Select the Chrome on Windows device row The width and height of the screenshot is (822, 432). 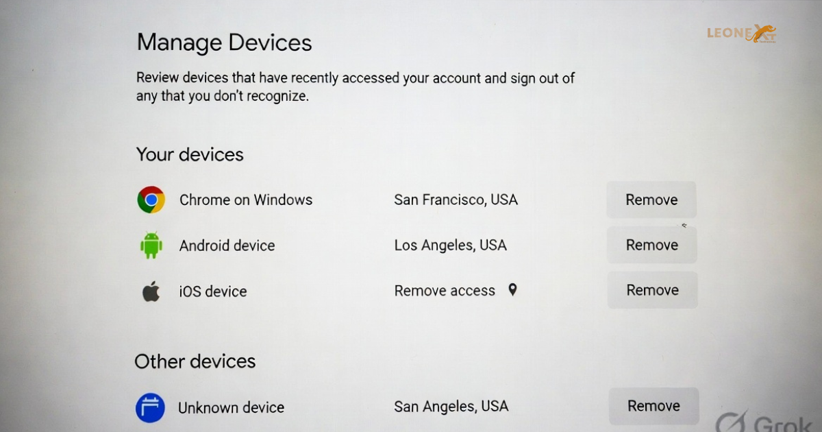(x=246, y=200)
